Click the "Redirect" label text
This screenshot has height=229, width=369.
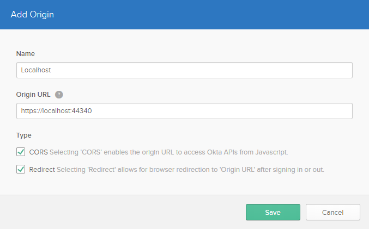click(x=42, y=169)
